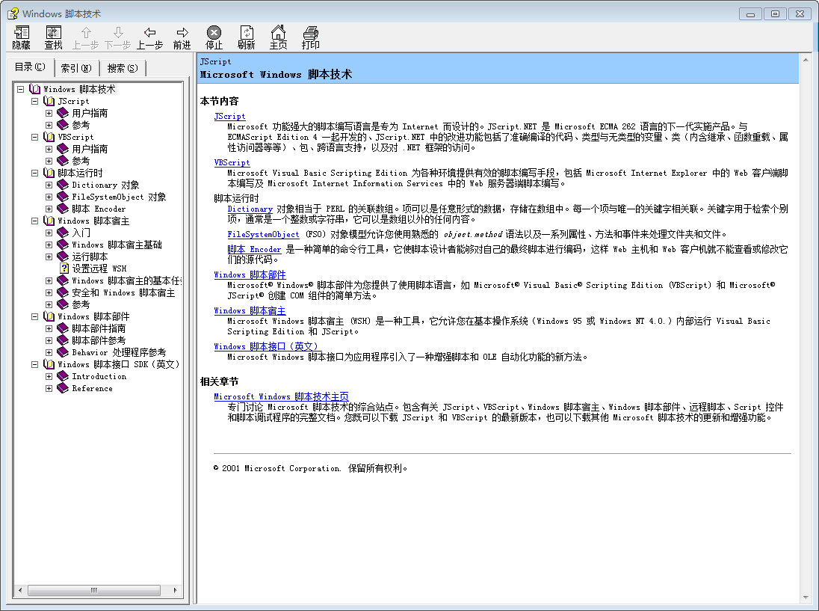Select the FileSystemObject 对象 tree item

tap(119, 197)
